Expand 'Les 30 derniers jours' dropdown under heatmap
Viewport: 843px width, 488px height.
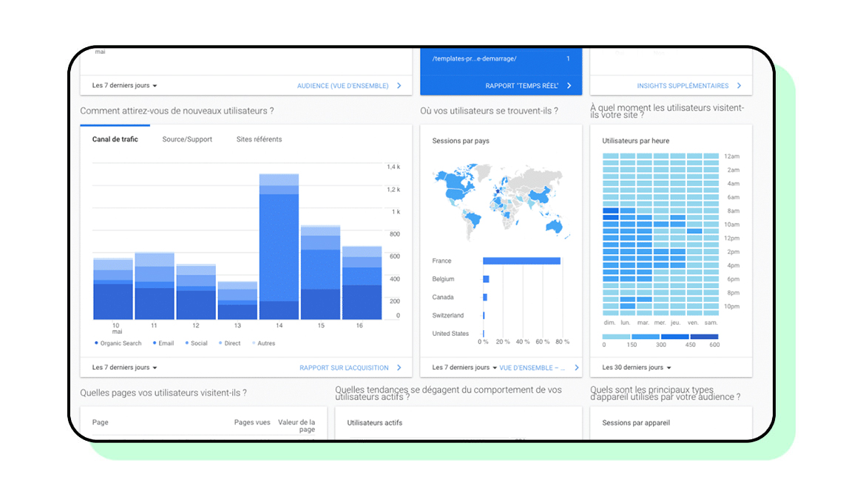pyautogui.click(x=636, y=368)
